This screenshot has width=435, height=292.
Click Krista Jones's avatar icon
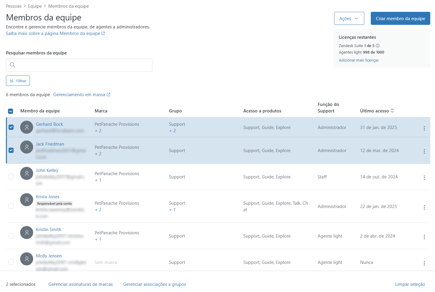pos(27,200)
